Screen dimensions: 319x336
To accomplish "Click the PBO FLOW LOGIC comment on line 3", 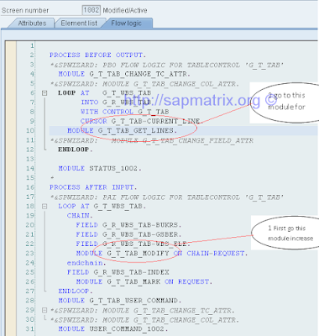I will (166, 65).
